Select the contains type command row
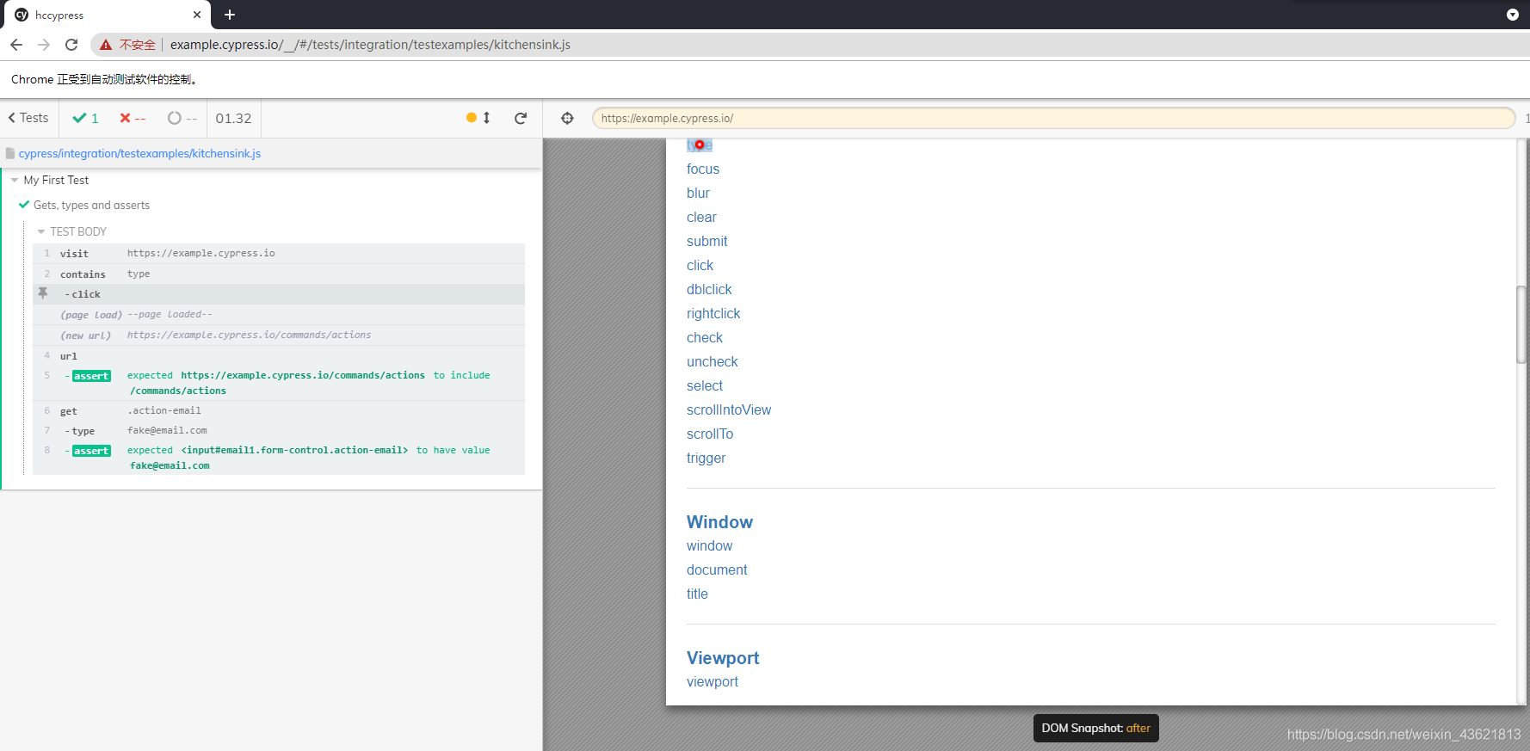Viewport: 1530px width, 751px height. (x=279, y=274)
